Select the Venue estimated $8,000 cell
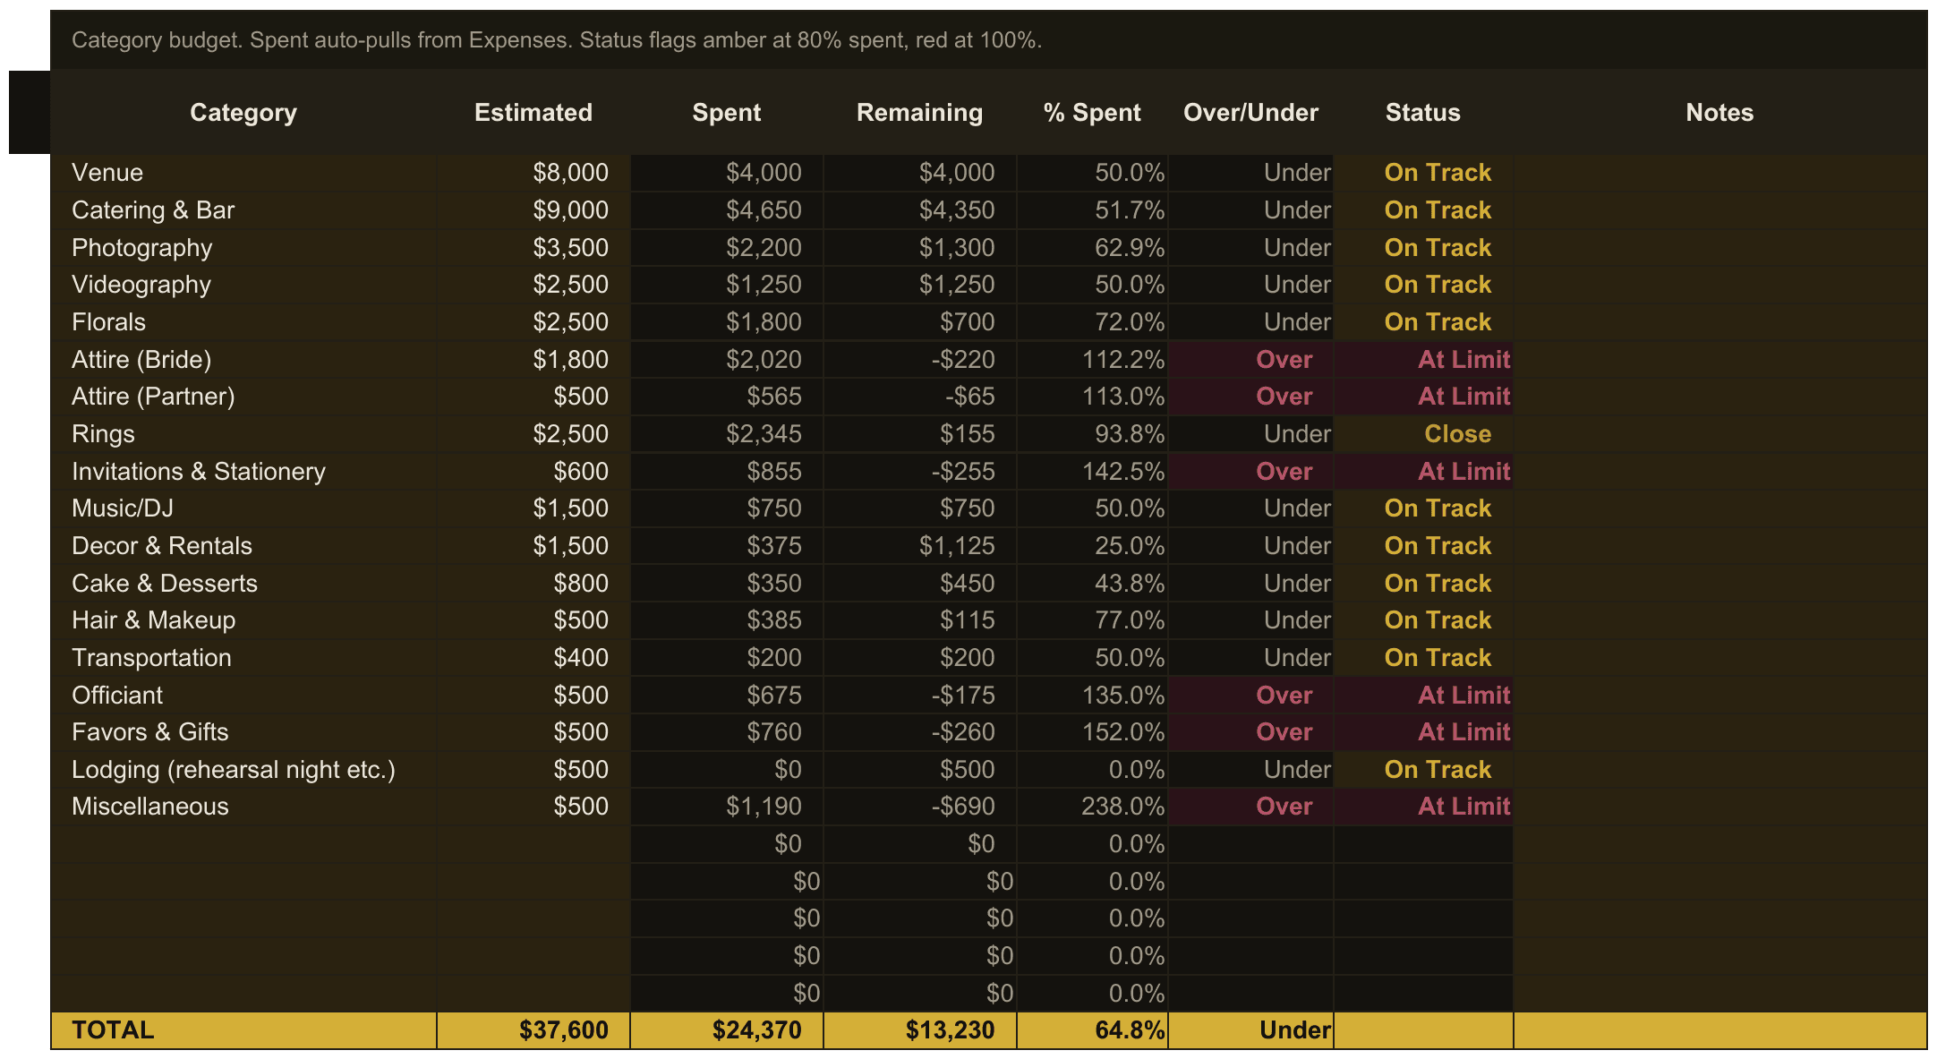The image size is (1937, 1059). (x=533, y=173)
